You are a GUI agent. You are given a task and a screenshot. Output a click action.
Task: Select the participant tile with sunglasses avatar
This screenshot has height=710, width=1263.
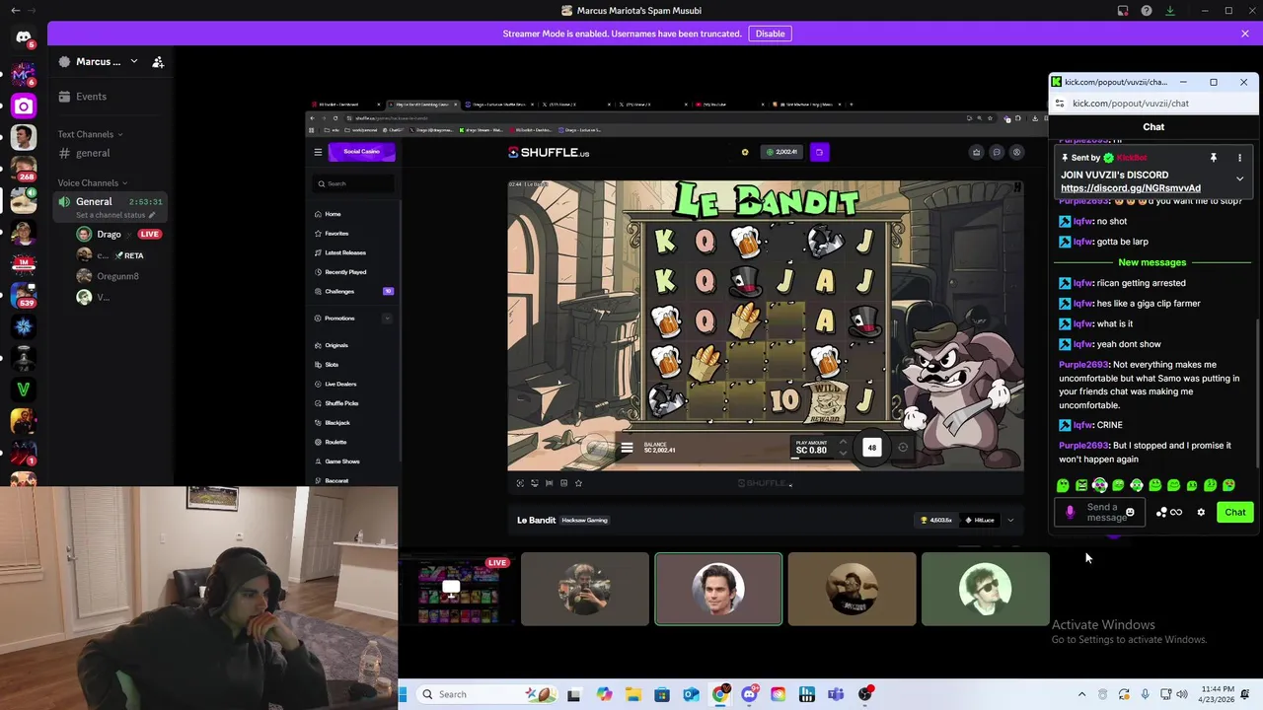pyautogui.click(x=985, y=590)
